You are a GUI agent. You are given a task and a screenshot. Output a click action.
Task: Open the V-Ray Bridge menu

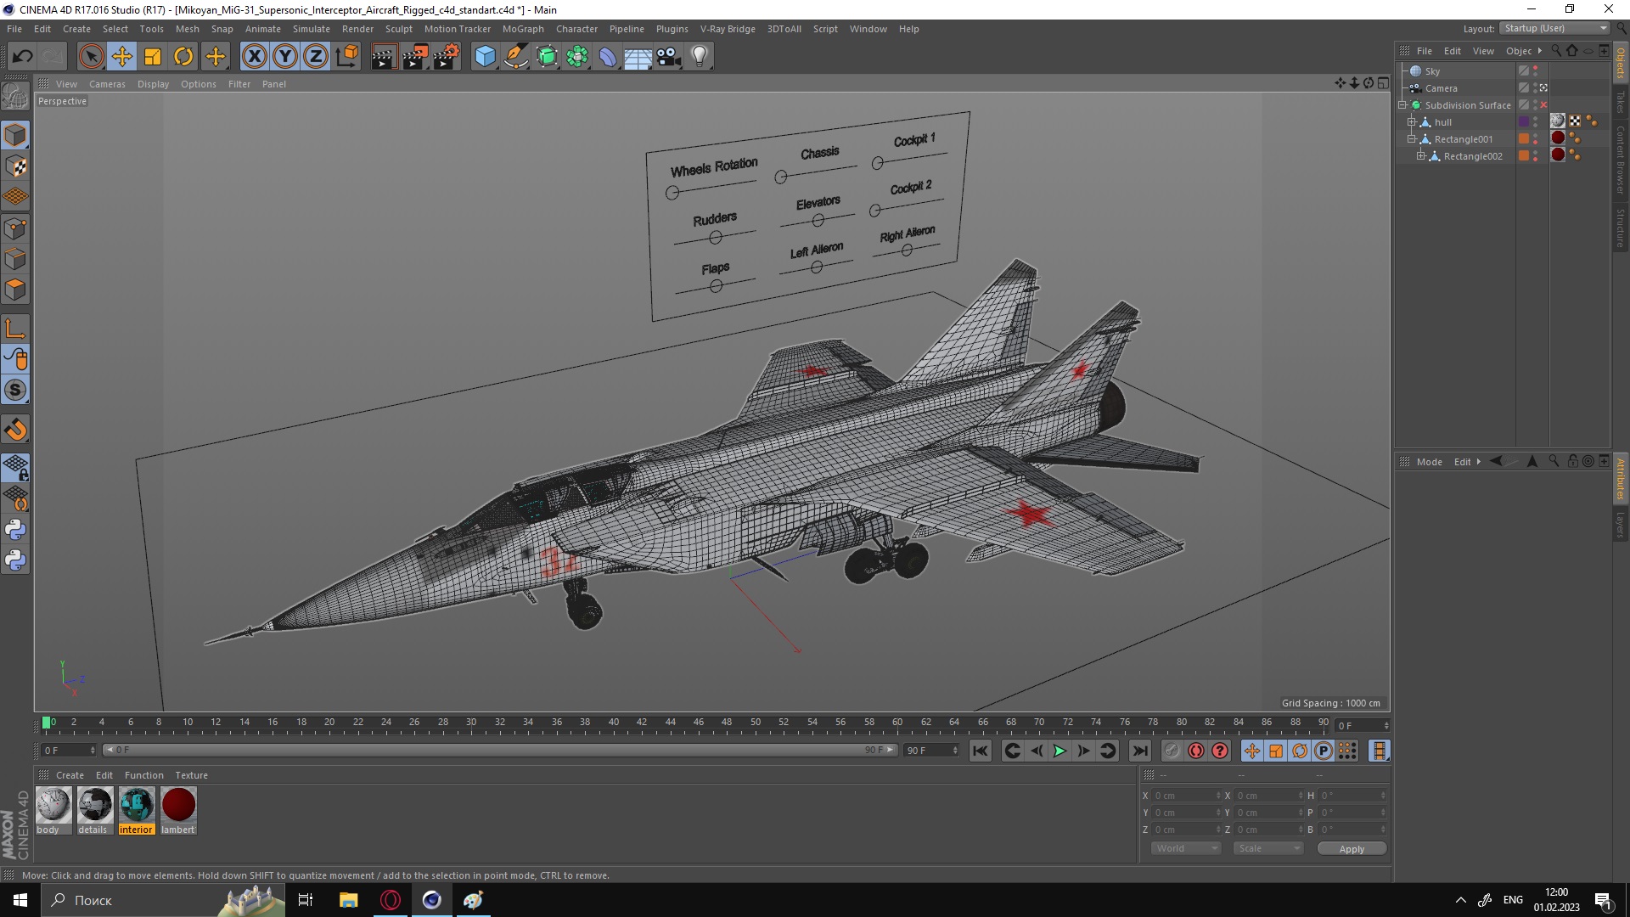(728, 29)
